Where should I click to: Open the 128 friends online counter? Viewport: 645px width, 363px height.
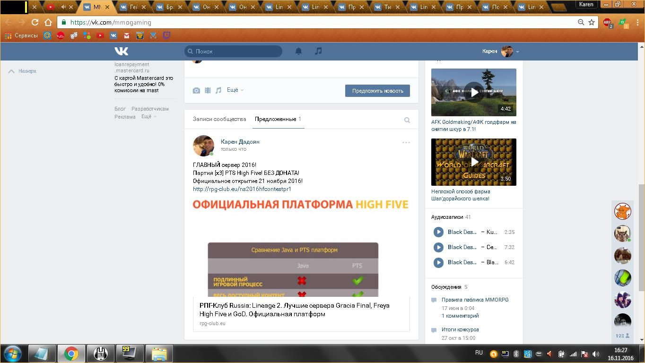[x=622, y=336]
